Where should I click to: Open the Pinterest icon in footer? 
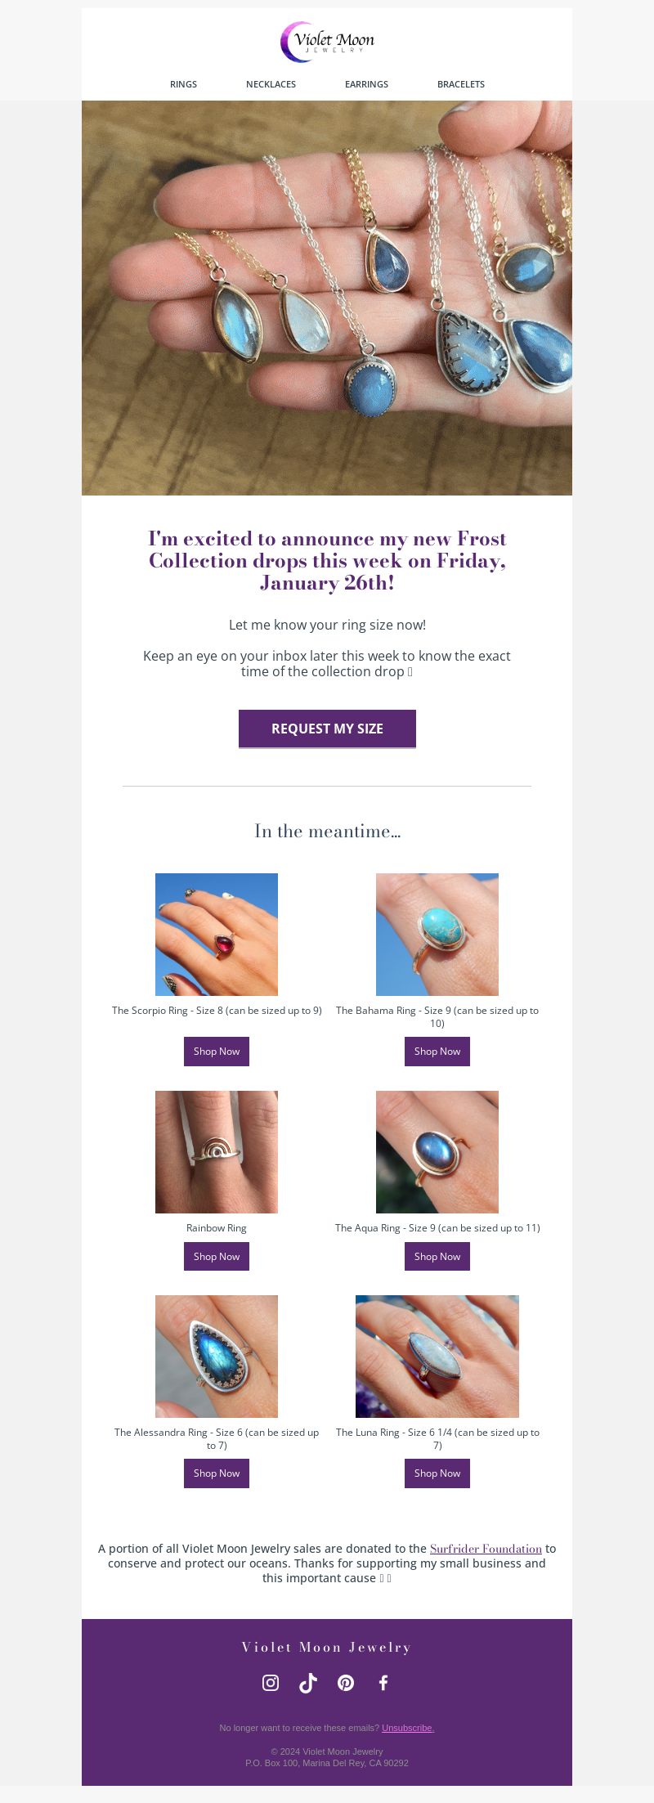(346, 1682)
